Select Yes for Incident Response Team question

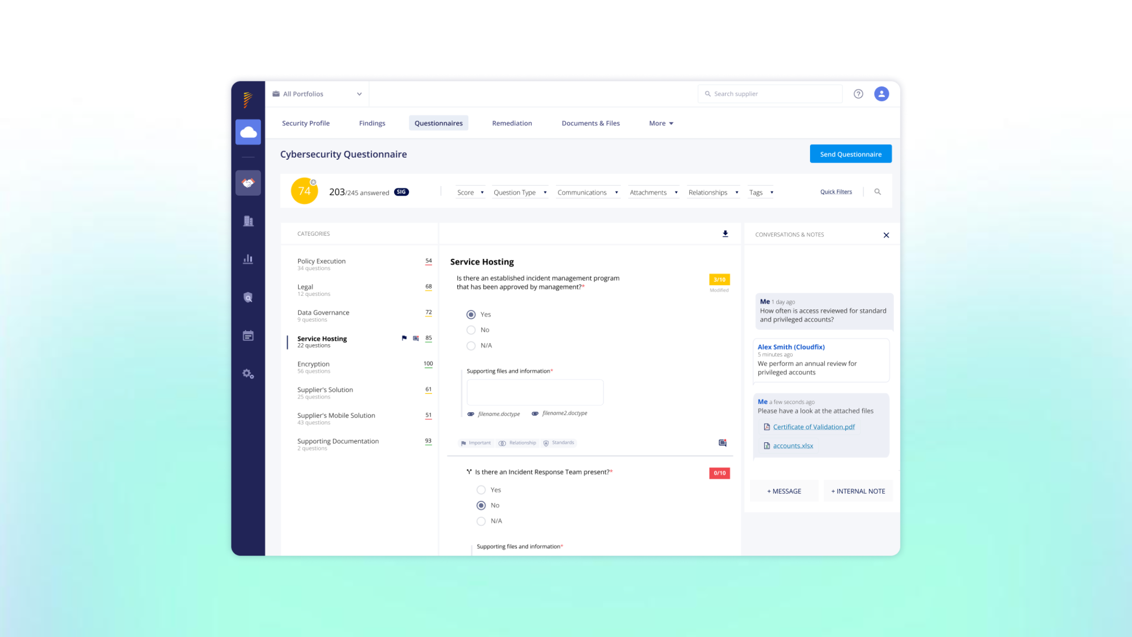pos(481,490)
